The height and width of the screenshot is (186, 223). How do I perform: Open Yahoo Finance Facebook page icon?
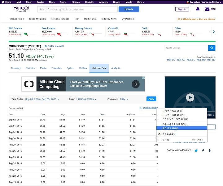click(x=203, y=150)
